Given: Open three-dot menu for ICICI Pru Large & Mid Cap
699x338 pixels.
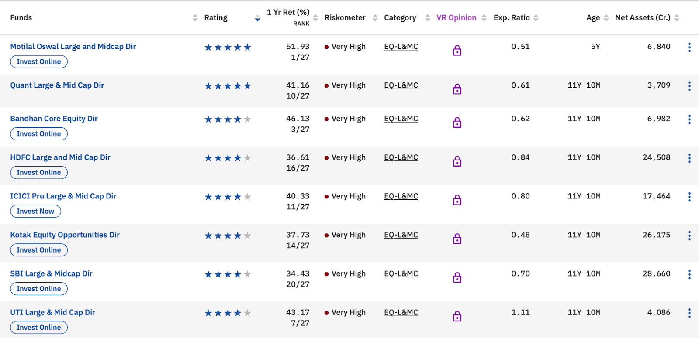Looking at the screenshot, I should click(x=689, y=197).
